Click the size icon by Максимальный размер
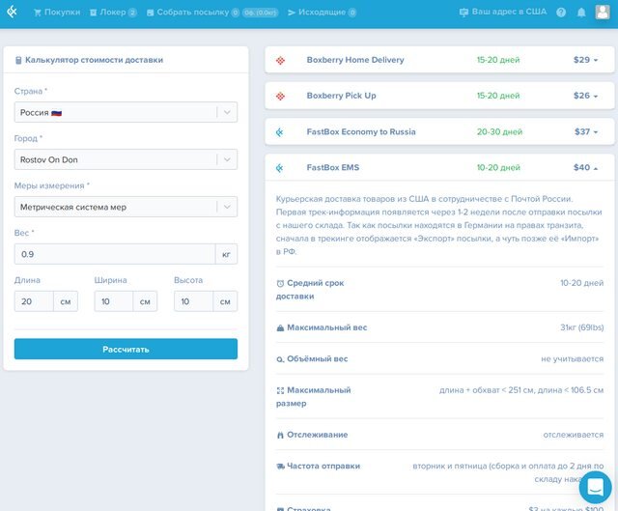The height and width of the screenshot is (511, 618). pyautogui.click(x=280, y=390)
